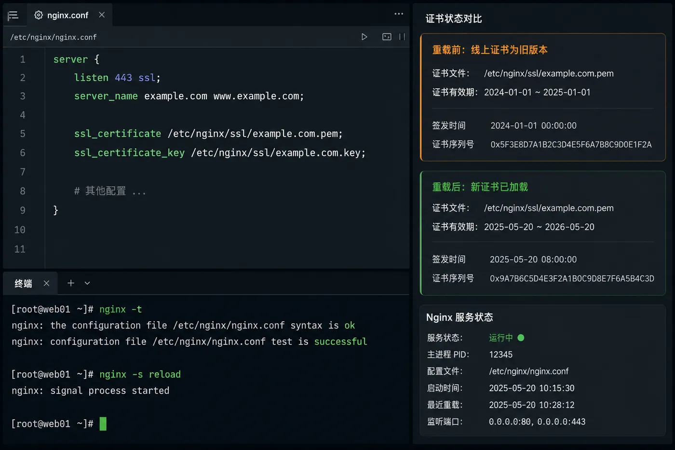The height and width of the screenshot is (450, 675).
Task: Click issue time '2024-01-01 00:00:00'
Action: coord(533,125)
